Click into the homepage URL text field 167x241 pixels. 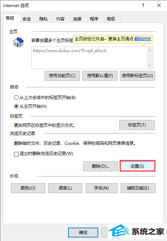[89, 58]
